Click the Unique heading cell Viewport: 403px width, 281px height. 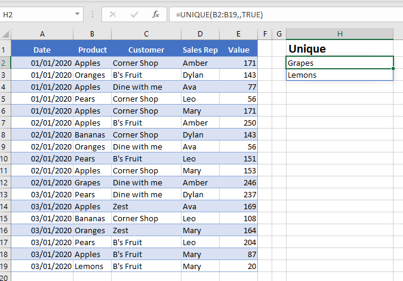click(340, 49)
